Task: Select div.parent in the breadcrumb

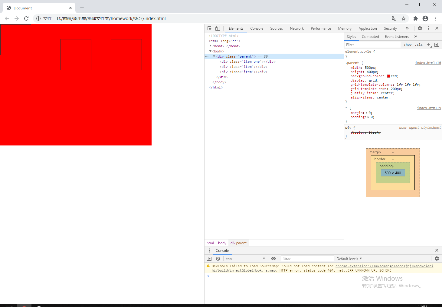Action: (x=238, y=243)
